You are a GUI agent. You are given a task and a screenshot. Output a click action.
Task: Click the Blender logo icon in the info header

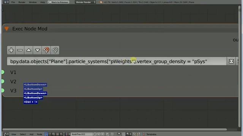[x=101, y=2]
